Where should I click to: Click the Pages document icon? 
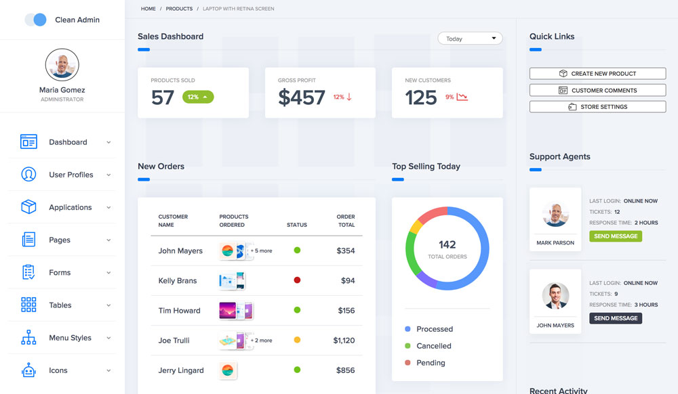(x=28, y=240)
